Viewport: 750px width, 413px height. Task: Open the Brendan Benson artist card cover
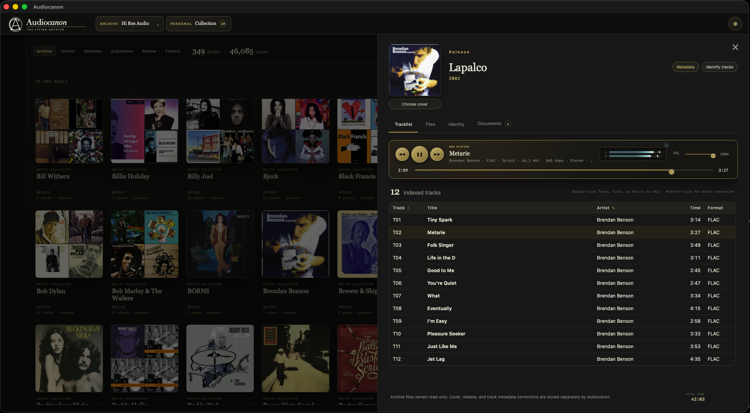pyautogui.click(x=296, y=244)
